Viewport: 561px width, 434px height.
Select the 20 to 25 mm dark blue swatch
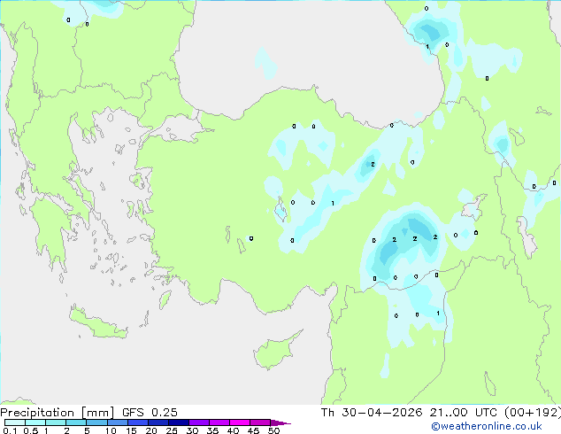point(158,422)
